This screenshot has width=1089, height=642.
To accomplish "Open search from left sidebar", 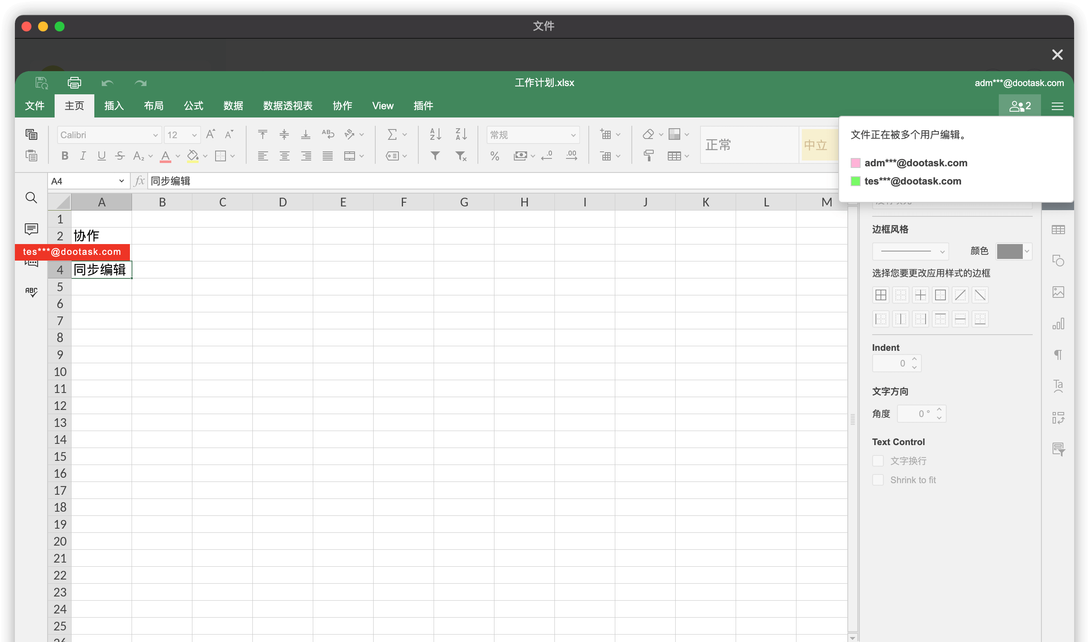I will (x=31, y=198).
